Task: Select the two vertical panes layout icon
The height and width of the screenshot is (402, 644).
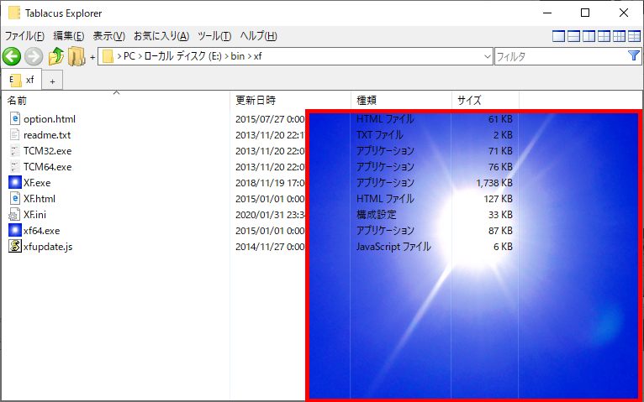Action: (x=589, y=36)
